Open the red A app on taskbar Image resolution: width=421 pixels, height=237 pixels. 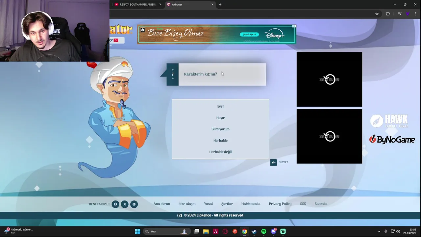[215, 231]
